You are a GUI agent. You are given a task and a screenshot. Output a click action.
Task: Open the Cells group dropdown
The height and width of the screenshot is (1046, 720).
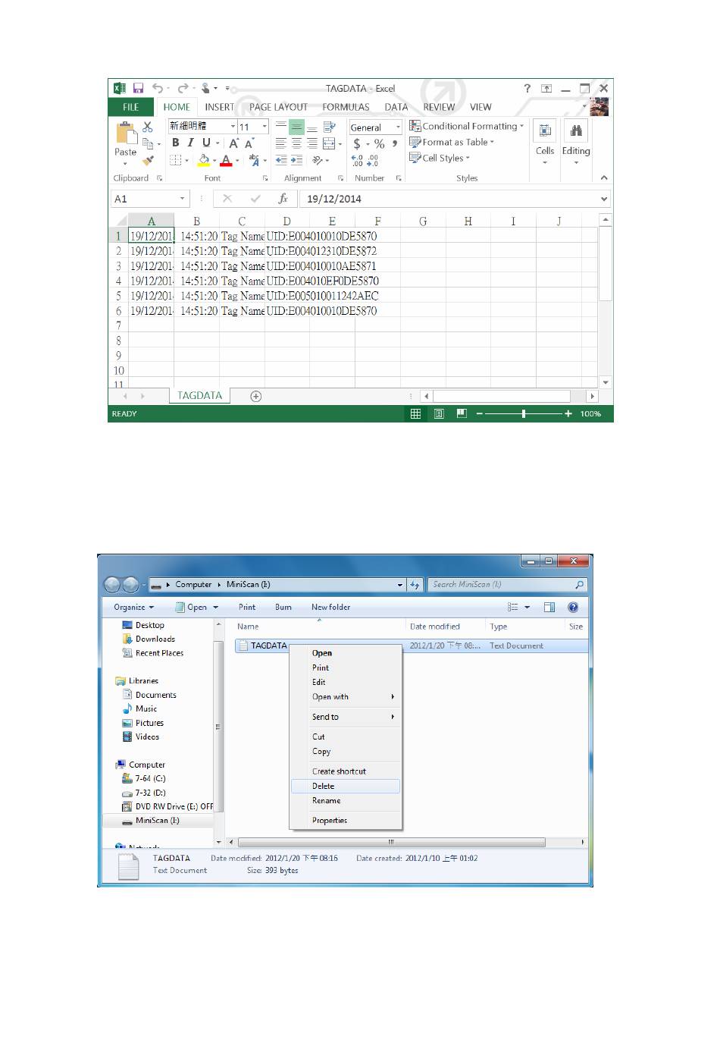click(545, 143)
